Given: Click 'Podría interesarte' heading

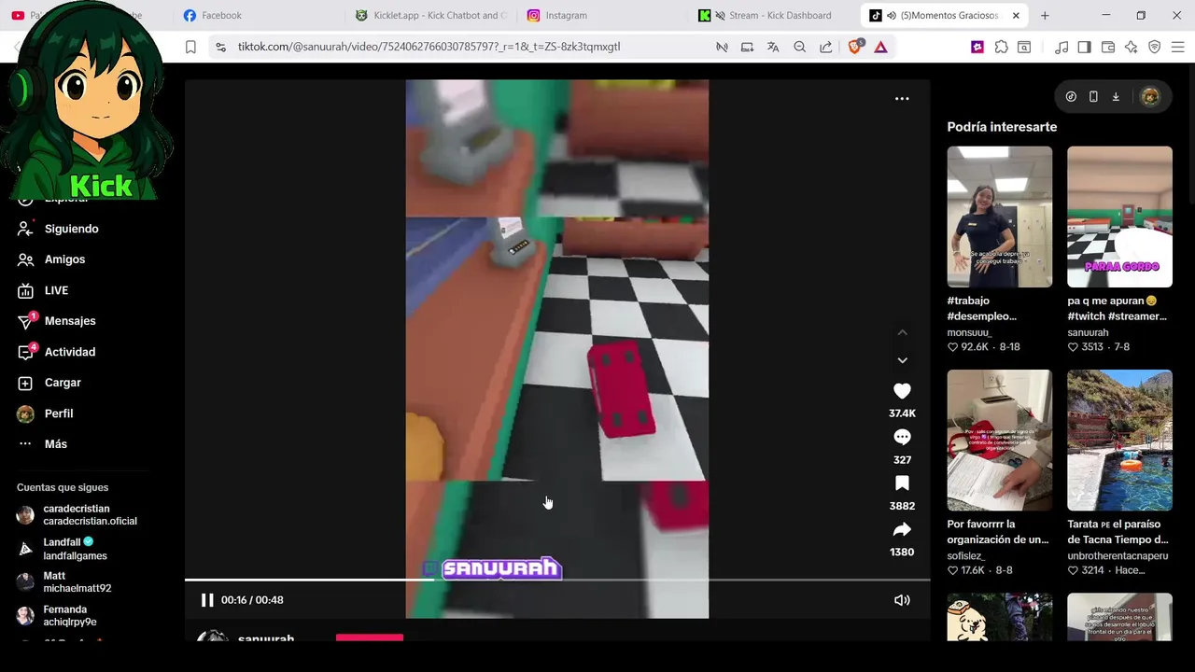Looking at the screenshot, I should tap(1002, 127).
